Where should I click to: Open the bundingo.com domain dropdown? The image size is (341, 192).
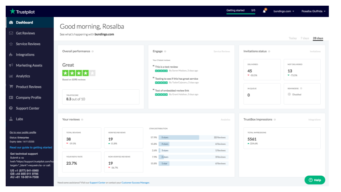(x=283, y=11)
